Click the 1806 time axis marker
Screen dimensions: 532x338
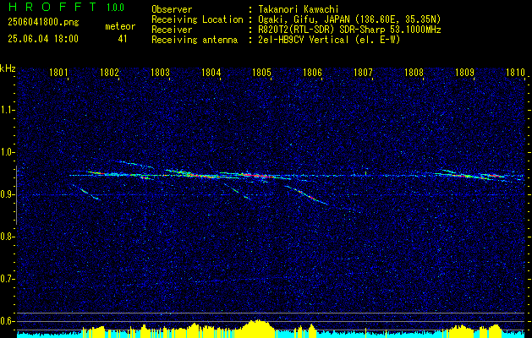312,73
